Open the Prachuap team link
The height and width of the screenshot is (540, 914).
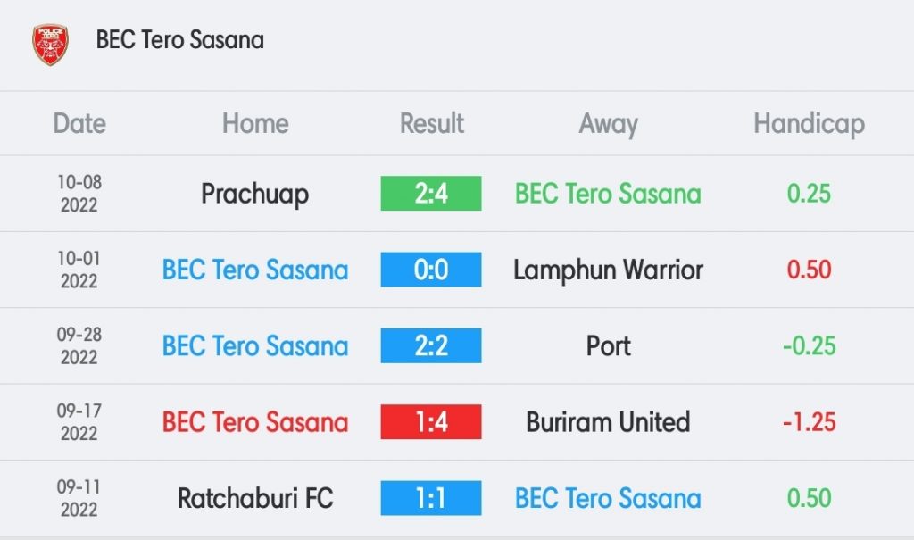click(x=254, y=195)
